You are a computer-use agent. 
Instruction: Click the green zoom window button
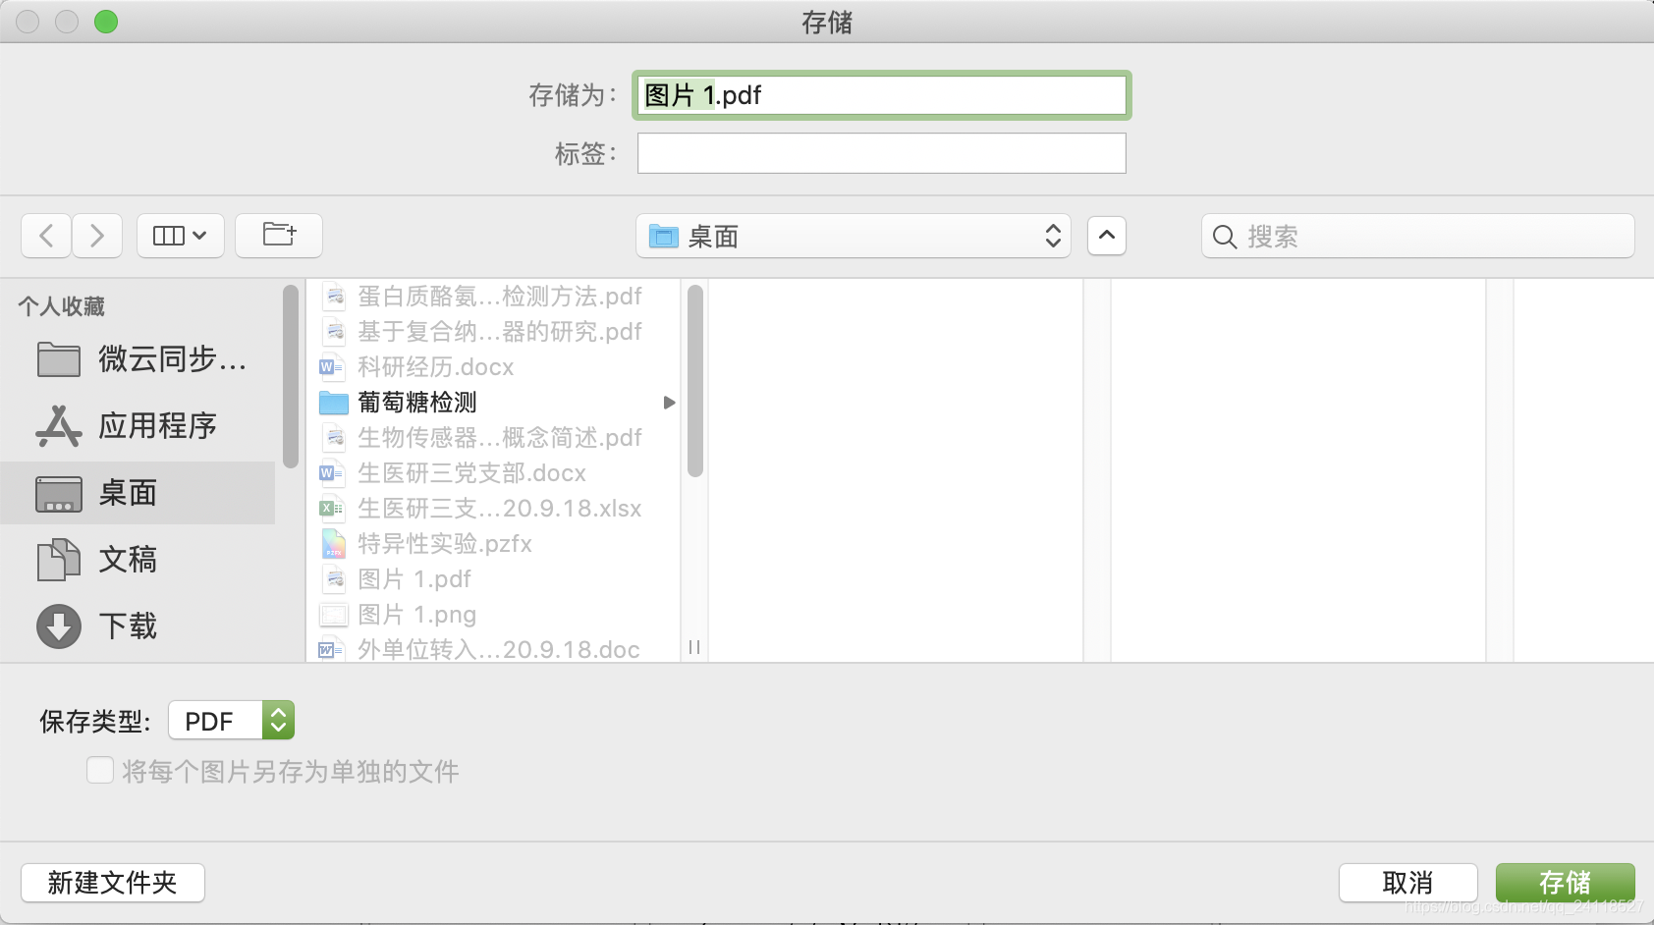(106, 22)
